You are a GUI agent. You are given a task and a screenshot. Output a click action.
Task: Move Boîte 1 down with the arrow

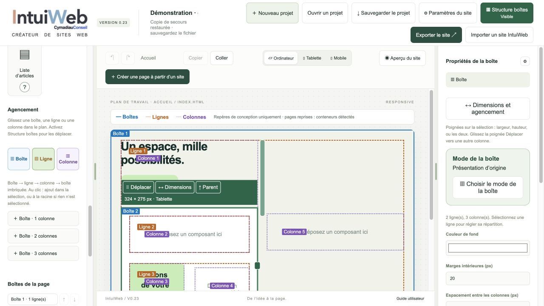pos(74,299)
